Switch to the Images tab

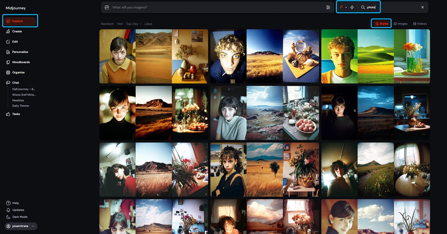(x=401, y=24)
